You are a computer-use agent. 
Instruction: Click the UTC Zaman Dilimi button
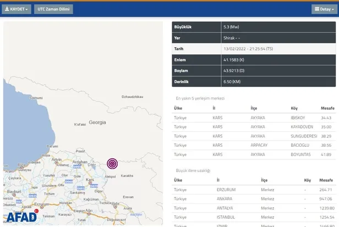point(53,9)
